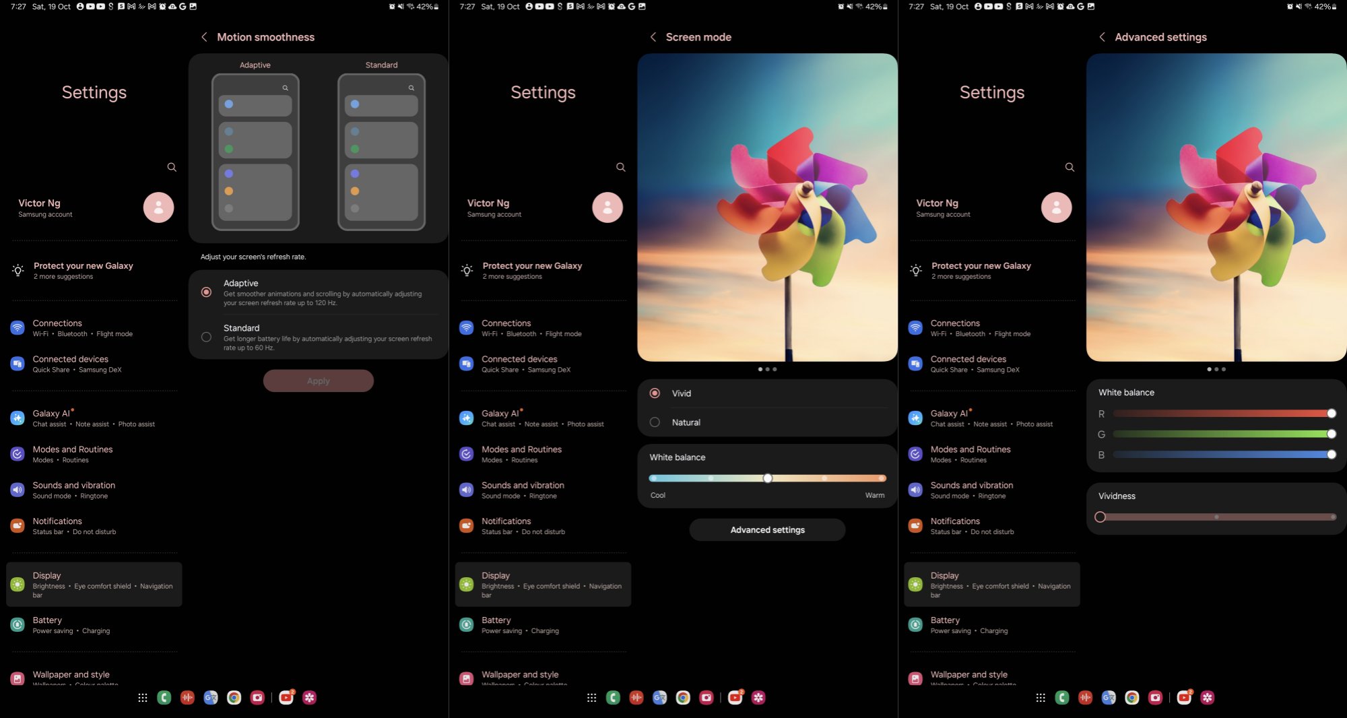Open Protect your new Galaxy, Advanced settings window
This screenshot has height=718, width=1347.
tap(992, 271)
